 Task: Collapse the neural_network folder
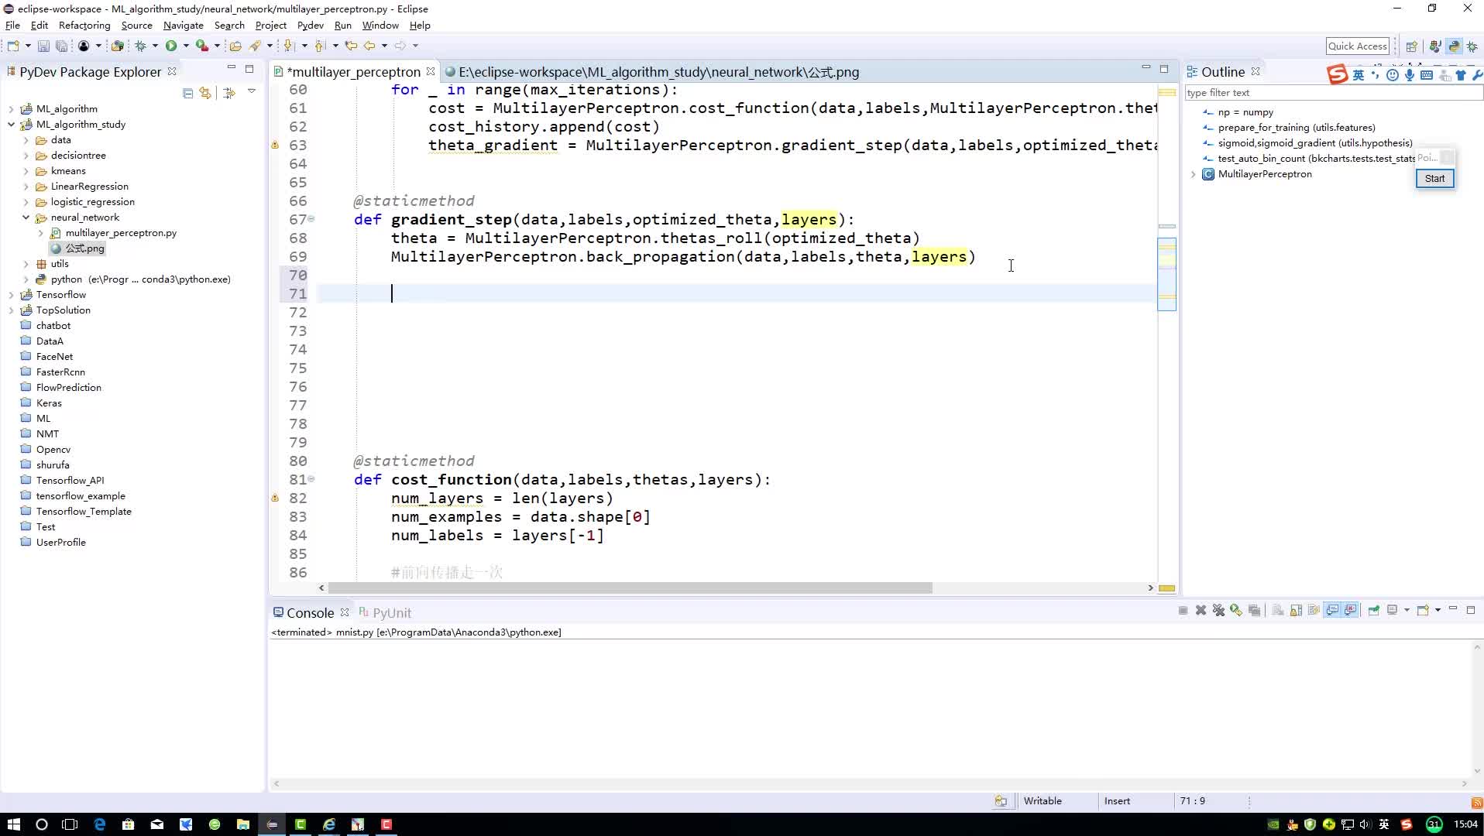[26, 218]
